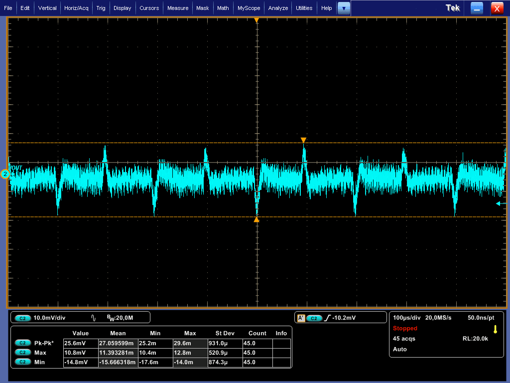Click the upper horizontal cursor triangle handle
This screenshot has width=510, height=383.
[x=303, y=140]
